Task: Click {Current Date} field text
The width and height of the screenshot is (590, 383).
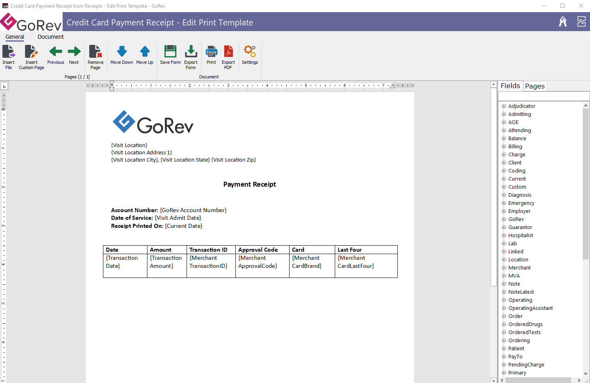Action: coord(184,226)
